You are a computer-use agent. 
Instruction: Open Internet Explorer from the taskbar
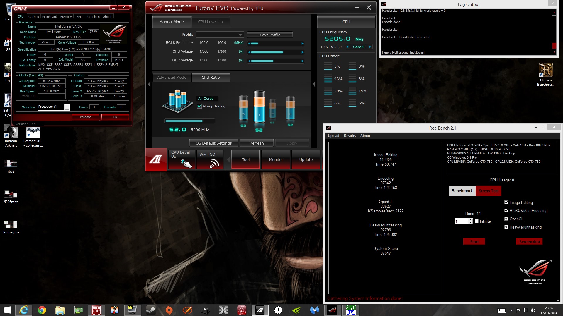click(24, 310)
